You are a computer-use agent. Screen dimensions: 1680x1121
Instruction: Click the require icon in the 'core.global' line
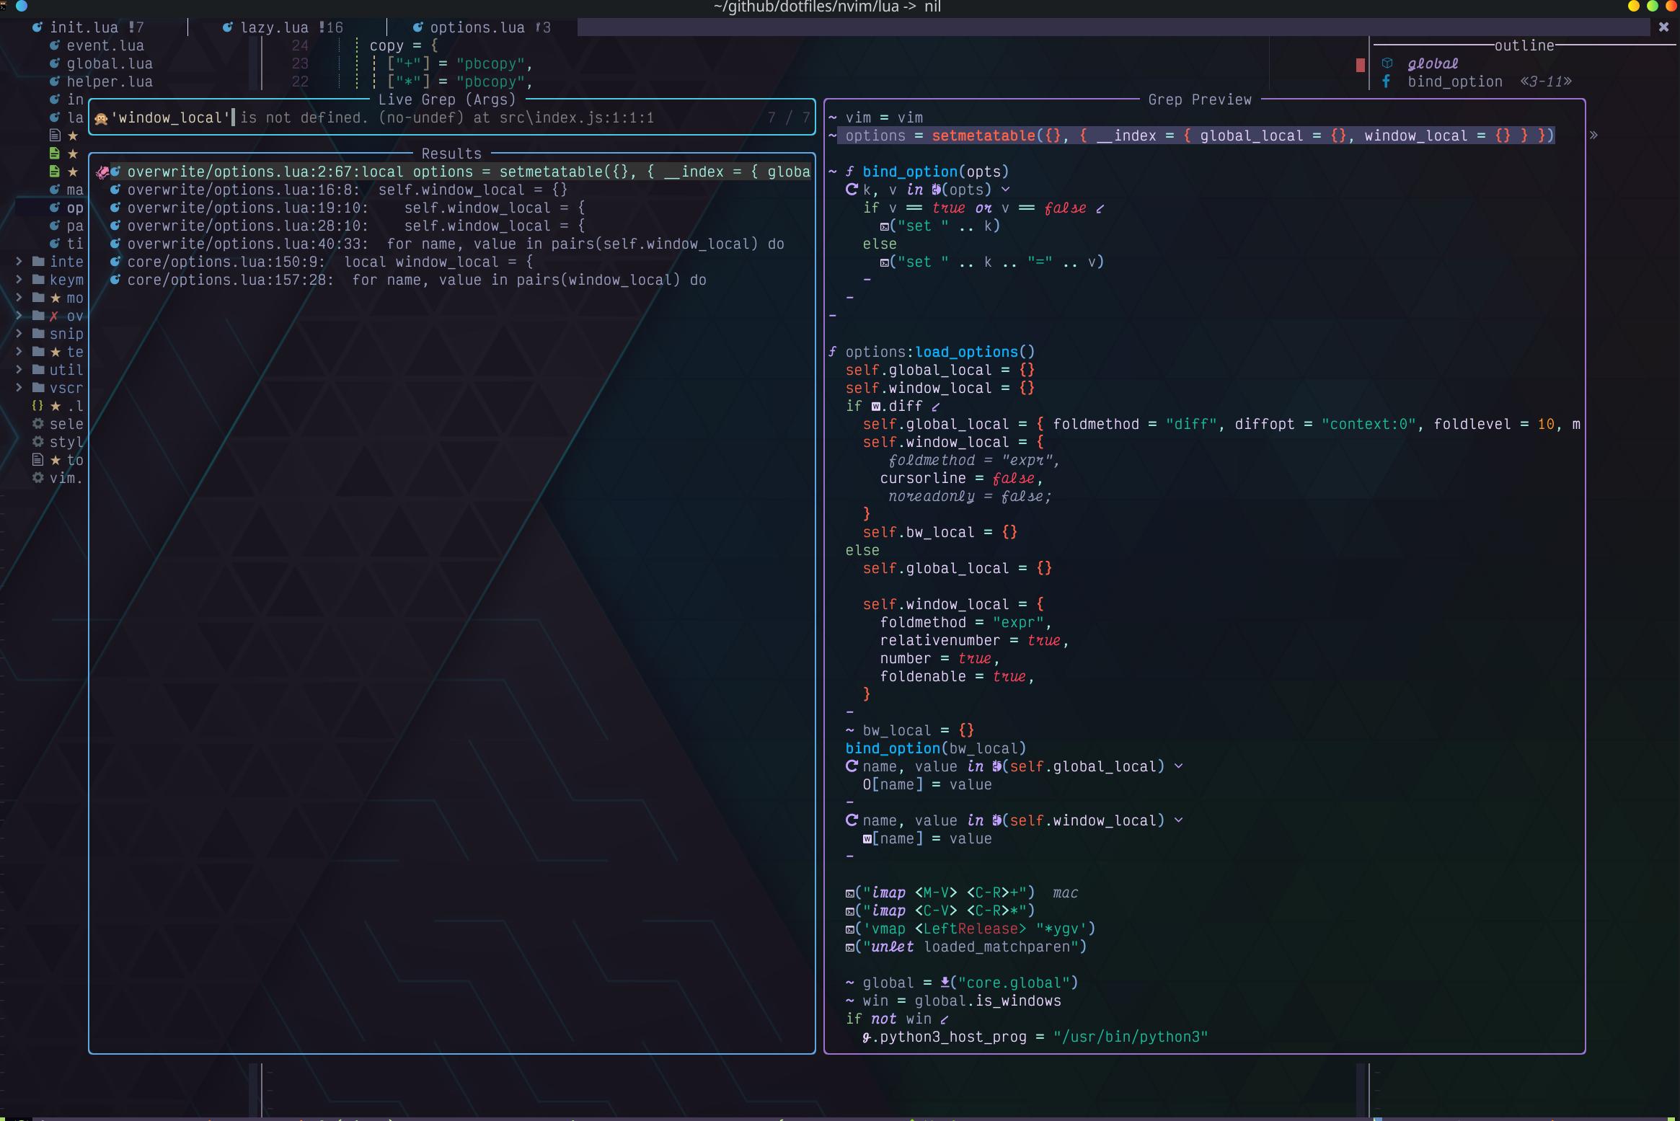point(945,983)
